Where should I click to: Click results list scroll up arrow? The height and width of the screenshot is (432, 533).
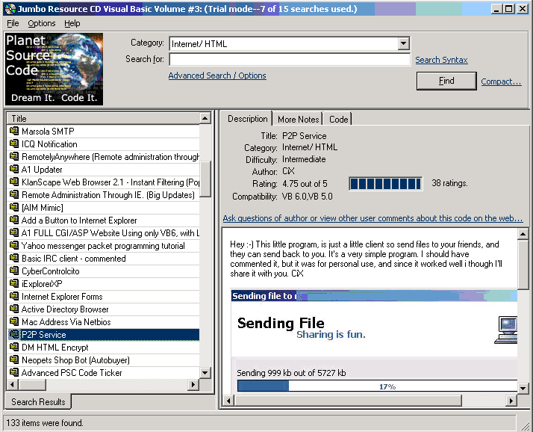(x=205, y=119)
